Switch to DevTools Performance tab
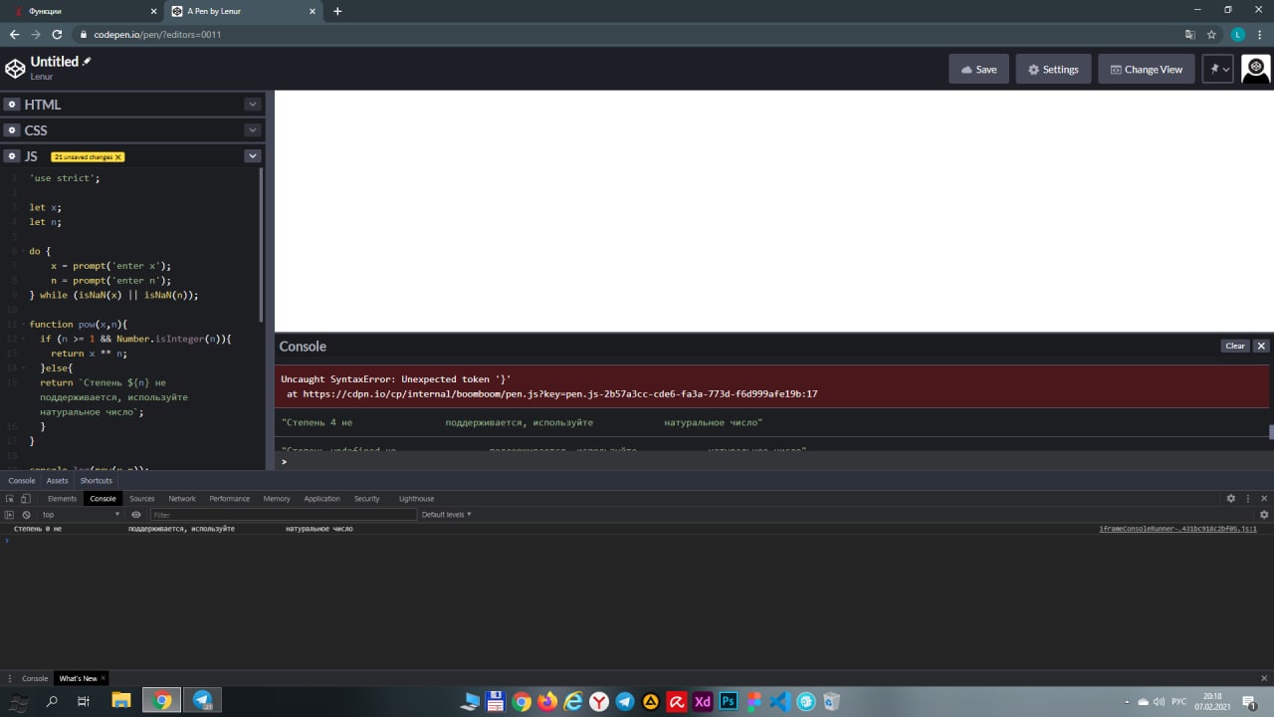1274x717 pixels. (x=229, y=498)
